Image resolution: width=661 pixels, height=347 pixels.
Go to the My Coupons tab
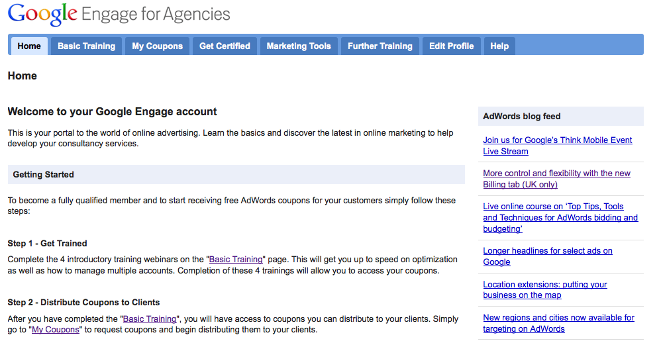(x=157, y=46)
